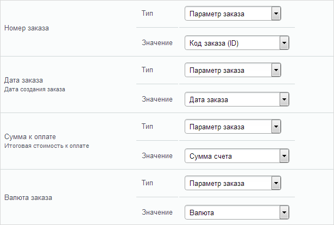Select Параметр заказа text in Номер заказа row
The height and width of the screenshot is (225, 334).
coord(217,14)
